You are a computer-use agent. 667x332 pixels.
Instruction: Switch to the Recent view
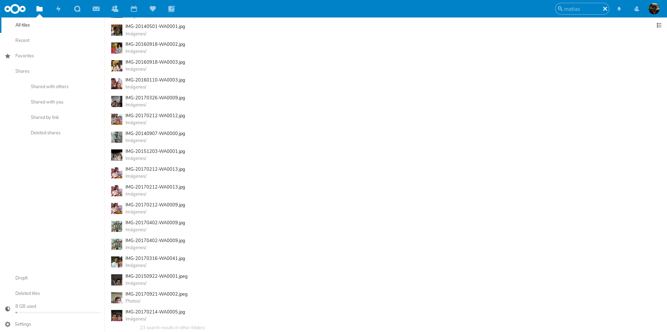[22, 40]
